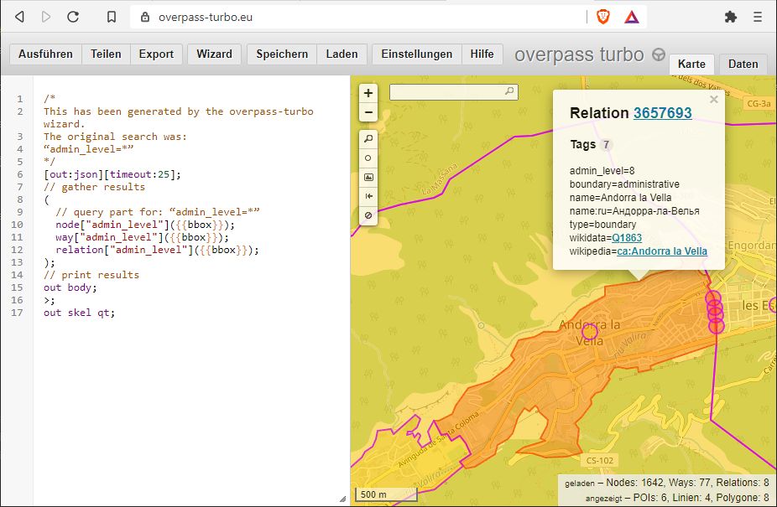The height and width of the screenshot is (507, 777).
Task: Click the Tags count badge 7
Action: pos(606,145)
